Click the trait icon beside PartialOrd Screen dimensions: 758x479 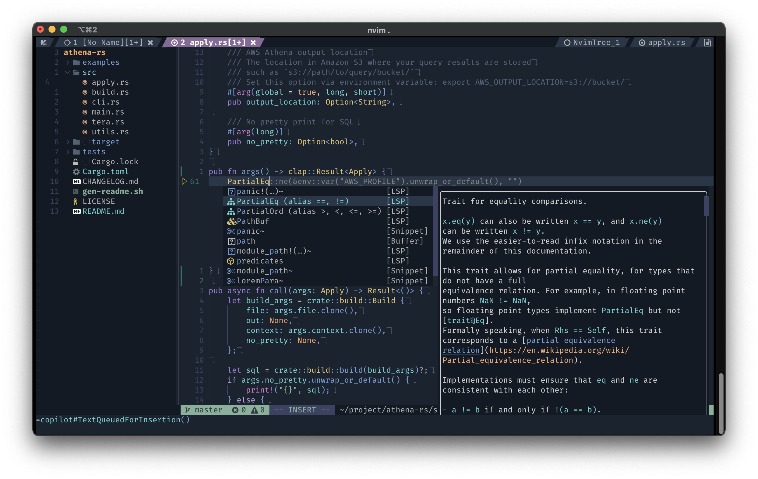point(231,211)
